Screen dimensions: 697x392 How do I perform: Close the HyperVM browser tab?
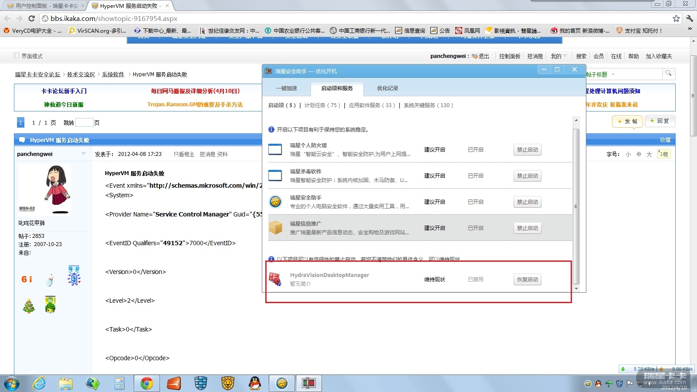167,6
